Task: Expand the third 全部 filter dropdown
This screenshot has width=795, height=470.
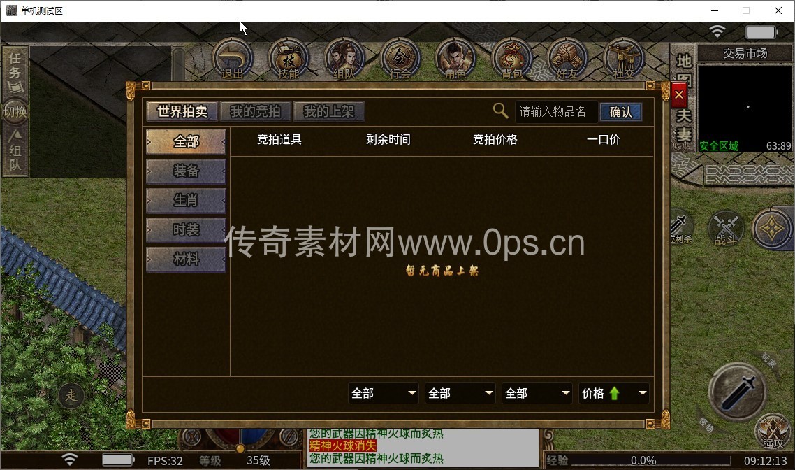Action: point(537,393)
